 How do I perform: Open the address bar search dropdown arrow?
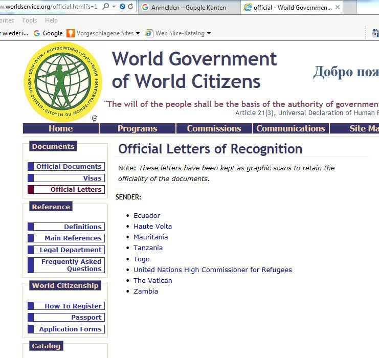[x=114, y=7]
